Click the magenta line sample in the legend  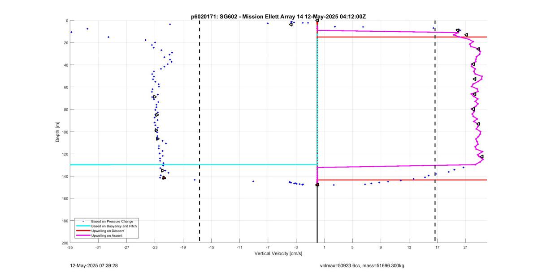[83, 235]
